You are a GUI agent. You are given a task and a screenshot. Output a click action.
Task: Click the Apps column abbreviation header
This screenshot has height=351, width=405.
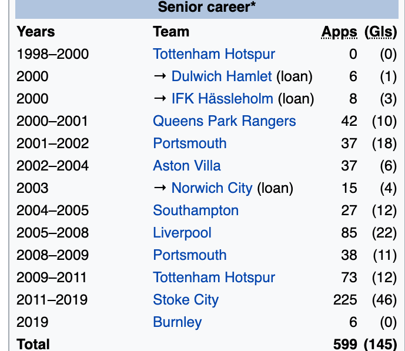tap(339, 32)
